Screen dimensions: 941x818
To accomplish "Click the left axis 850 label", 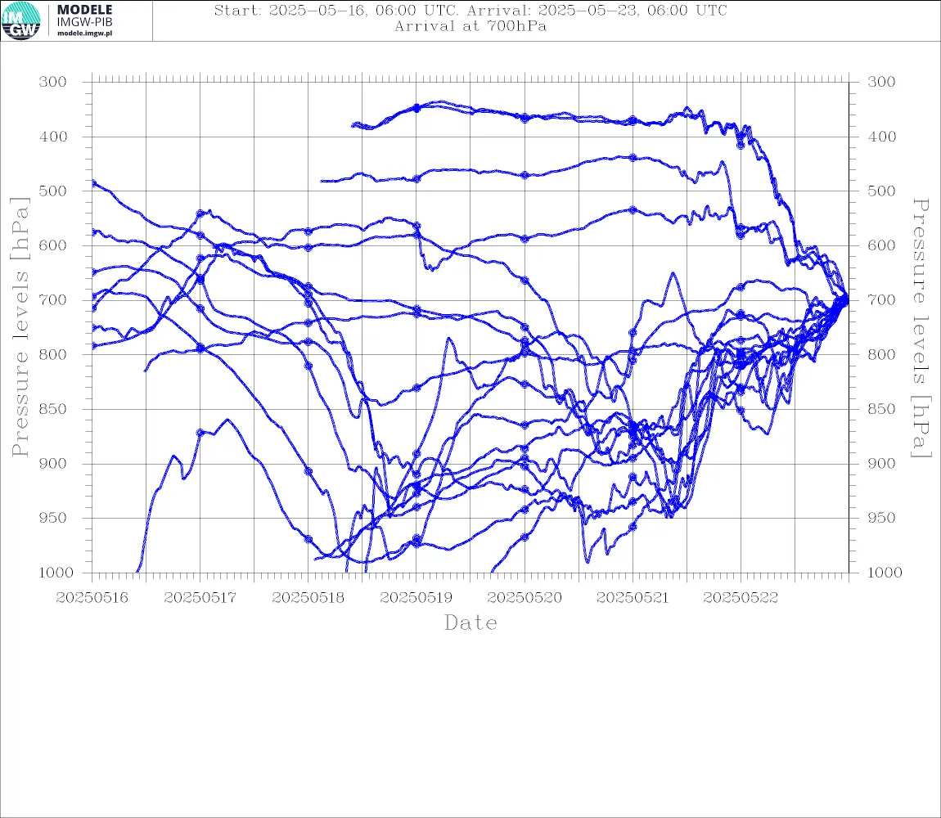I will point(53,409).
